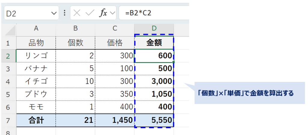
Task: Select column D header
Action: [154, 30]
